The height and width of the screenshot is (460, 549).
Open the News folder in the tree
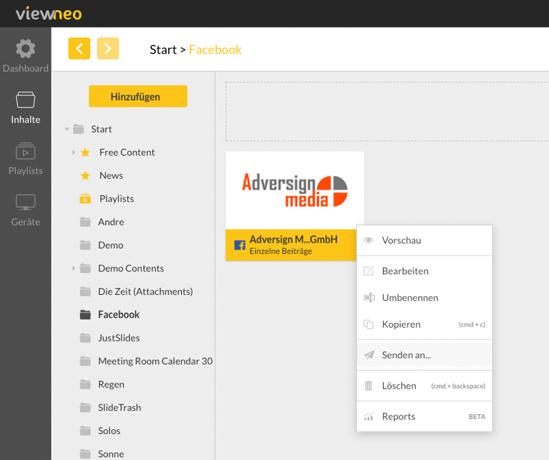111,175
